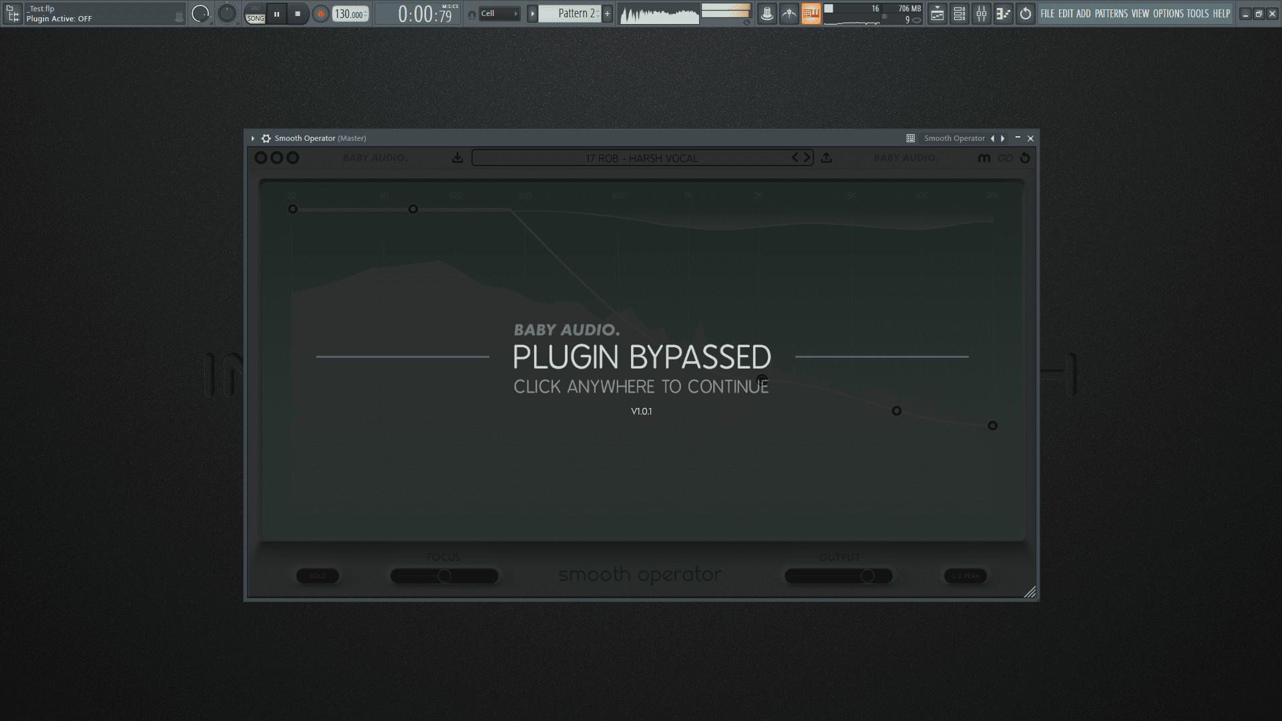Viewport: 1282px width, 721px height.
Task: Open the EDIT menu
Action: coord(1066,13)
